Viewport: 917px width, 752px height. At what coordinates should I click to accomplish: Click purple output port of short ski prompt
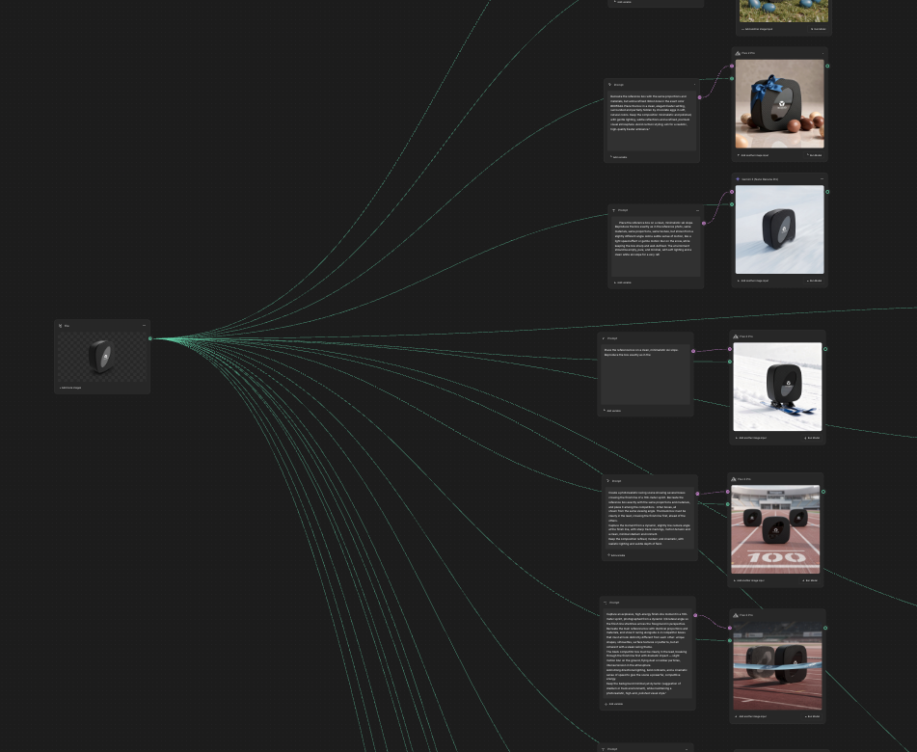pos(693,351)
